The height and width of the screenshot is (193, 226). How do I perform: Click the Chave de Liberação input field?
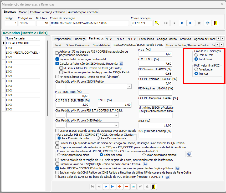(90, 23)
